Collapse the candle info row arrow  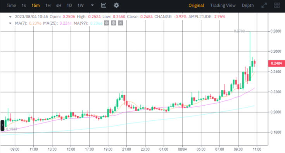[x=10, y=17]
